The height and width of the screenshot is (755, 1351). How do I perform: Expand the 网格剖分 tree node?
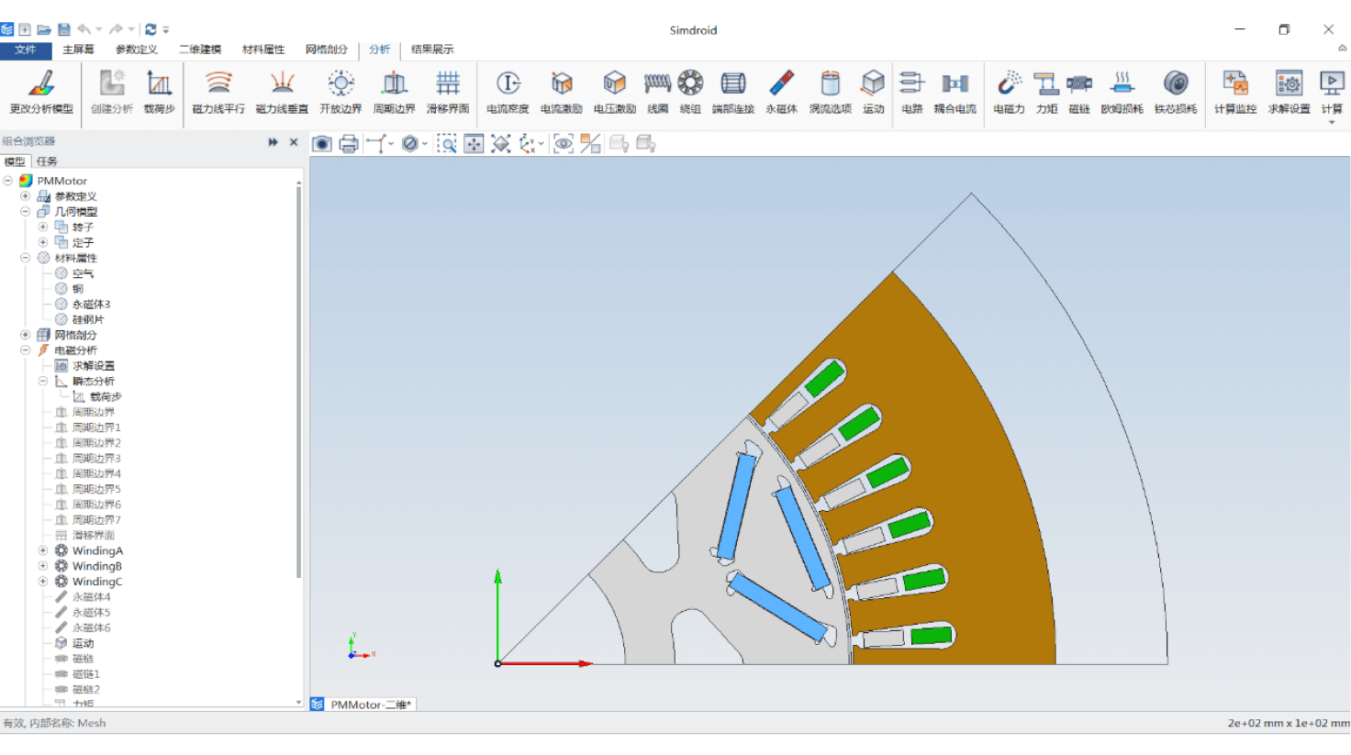click(x=26, y=335)
